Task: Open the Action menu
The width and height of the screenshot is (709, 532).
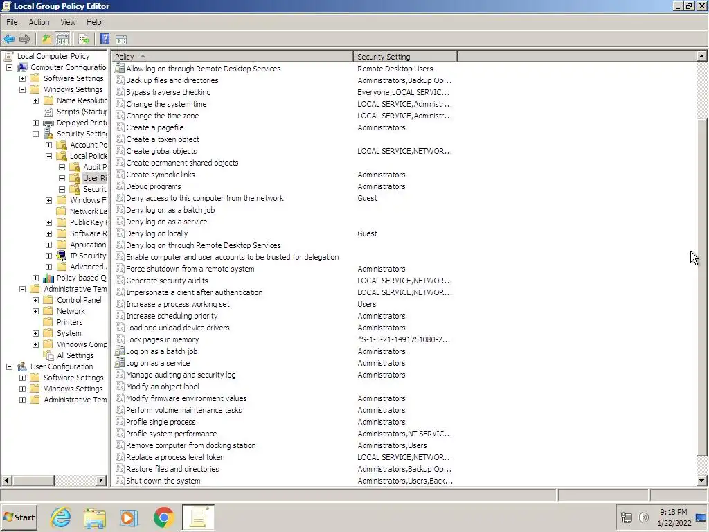Action: click(39, 22)
